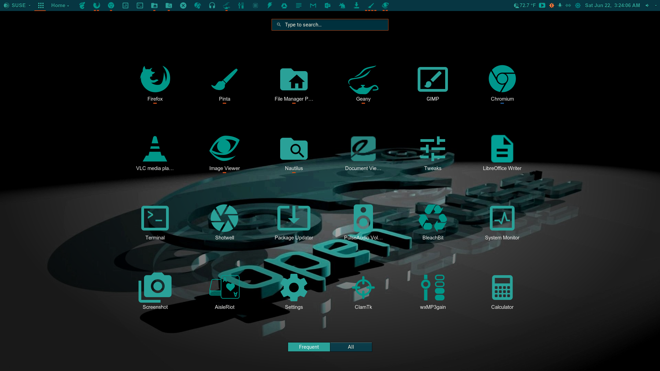Open Nautilus search folder in top bar
This screenshot has height=371, width=660.
click(169, 5)
